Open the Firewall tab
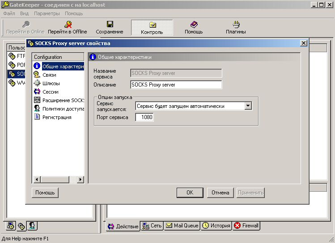This screenshot has width=335, height=243. point(246,226)
